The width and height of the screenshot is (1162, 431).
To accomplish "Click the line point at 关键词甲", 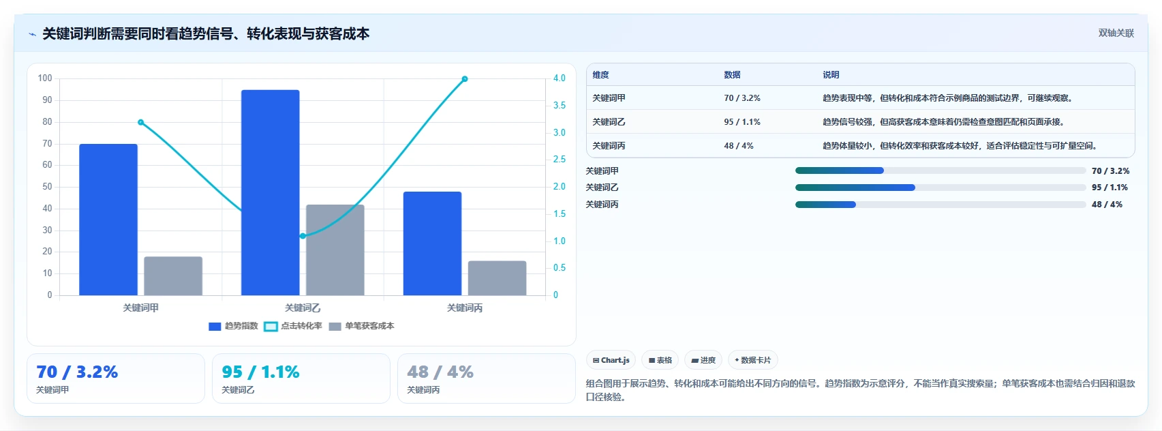I will (x=141, y=122).
